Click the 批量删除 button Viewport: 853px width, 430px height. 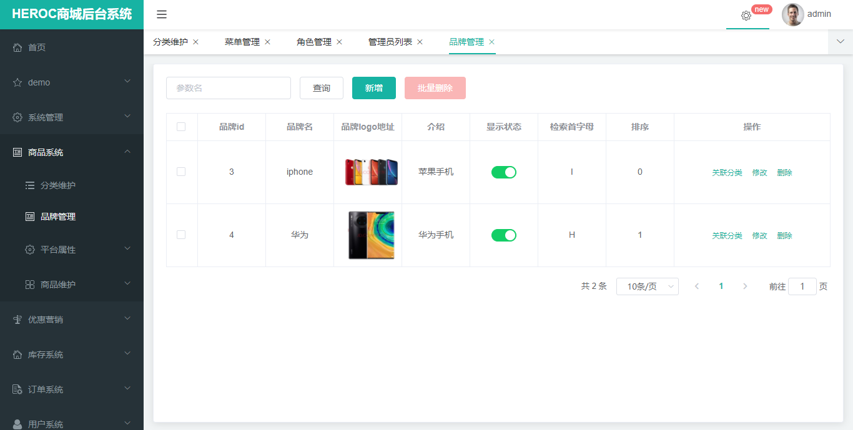coord(435,88)
